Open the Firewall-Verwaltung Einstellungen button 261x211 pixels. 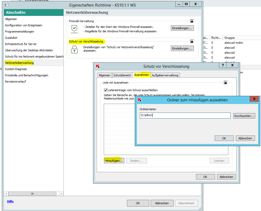pos(182,28)
